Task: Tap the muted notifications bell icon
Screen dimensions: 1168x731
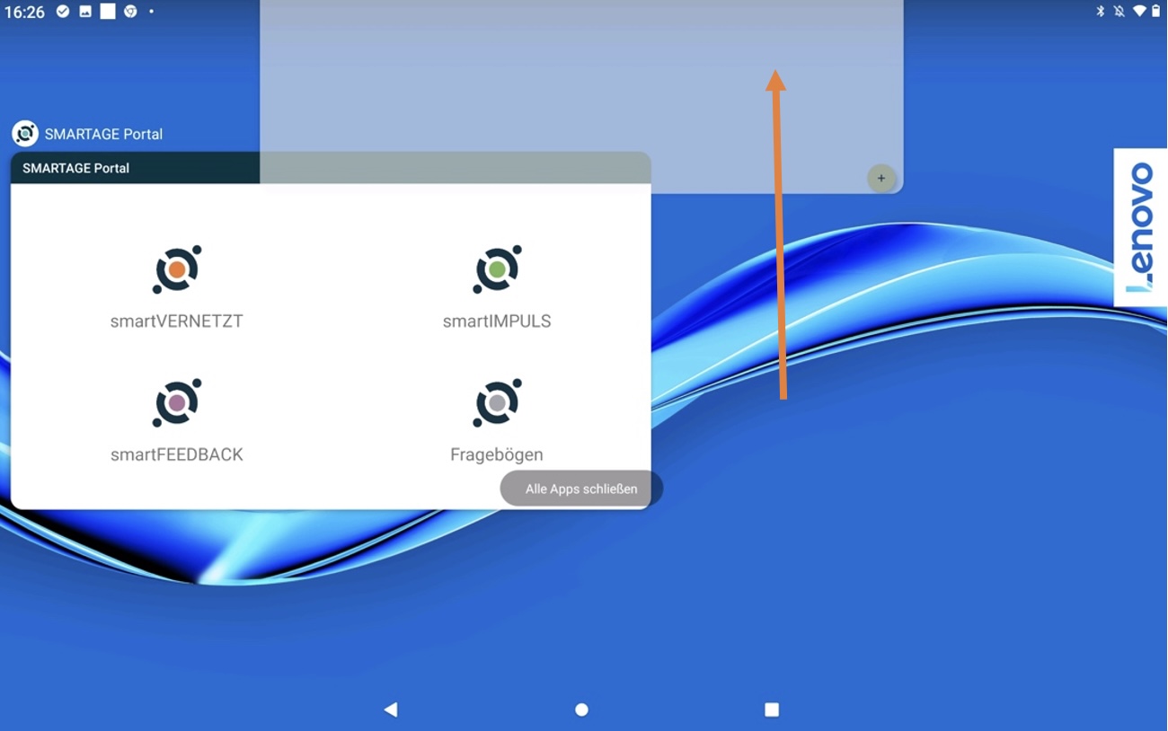Action: click(1119, 11)
